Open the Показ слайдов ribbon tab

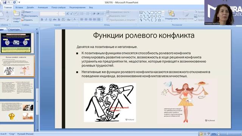click(x=58, y=8)
